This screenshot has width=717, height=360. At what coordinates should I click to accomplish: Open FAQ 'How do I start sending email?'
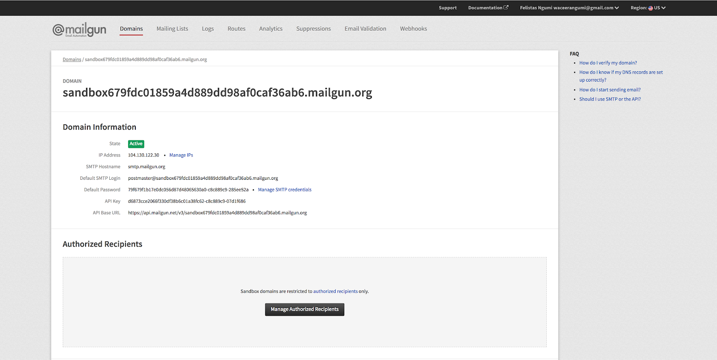pos(610,90)
